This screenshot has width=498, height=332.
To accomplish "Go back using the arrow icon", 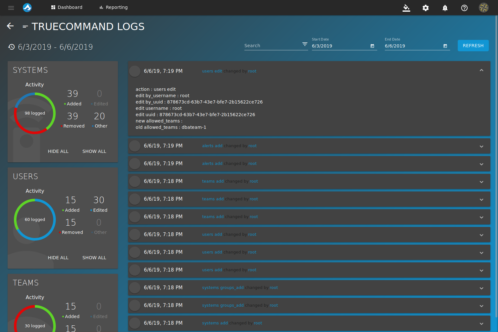I will coord(10,26).
